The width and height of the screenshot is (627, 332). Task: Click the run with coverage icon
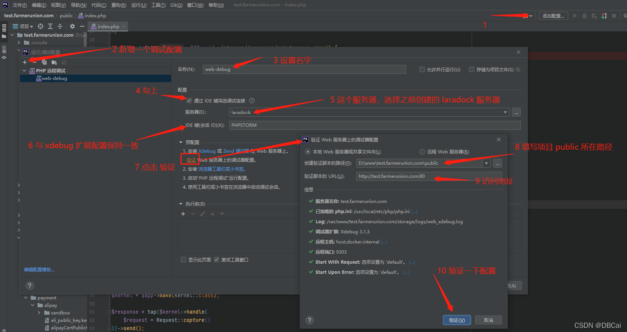pyautogui.click(x=594, y=16)
